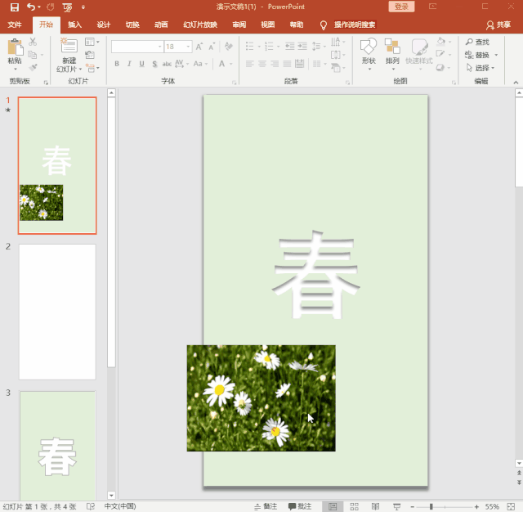
Task: Open Slide Sorter view in status bar
Action: [354, 506]
